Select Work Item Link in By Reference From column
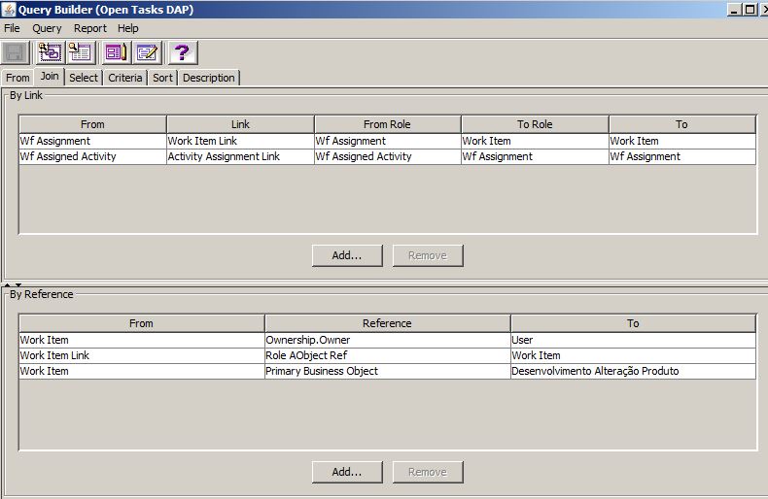The width and height of the screenshot is (768, 499). click(142, 355)
